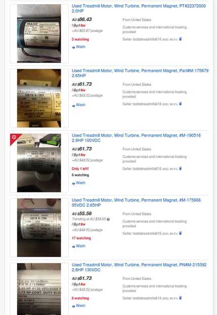Open the Part#M-175679 2.65HP listing title
The image size is (217, 315).
(140, 73)
